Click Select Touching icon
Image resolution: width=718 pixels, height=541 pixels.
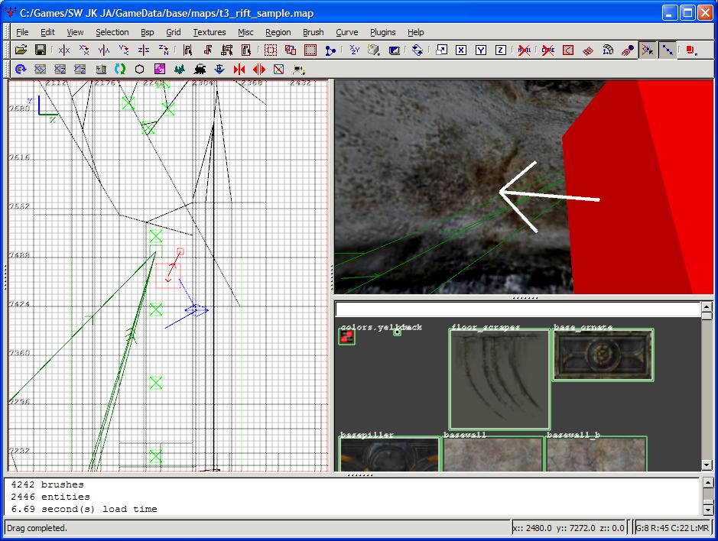pos(207,50)
